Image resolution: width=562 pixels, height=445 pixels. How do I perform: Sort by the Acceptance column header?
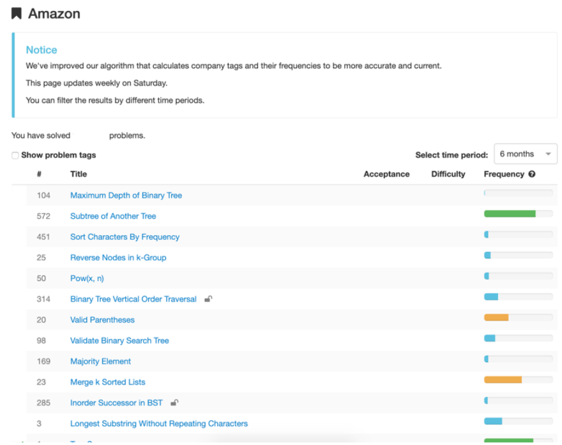click(386, 174)
